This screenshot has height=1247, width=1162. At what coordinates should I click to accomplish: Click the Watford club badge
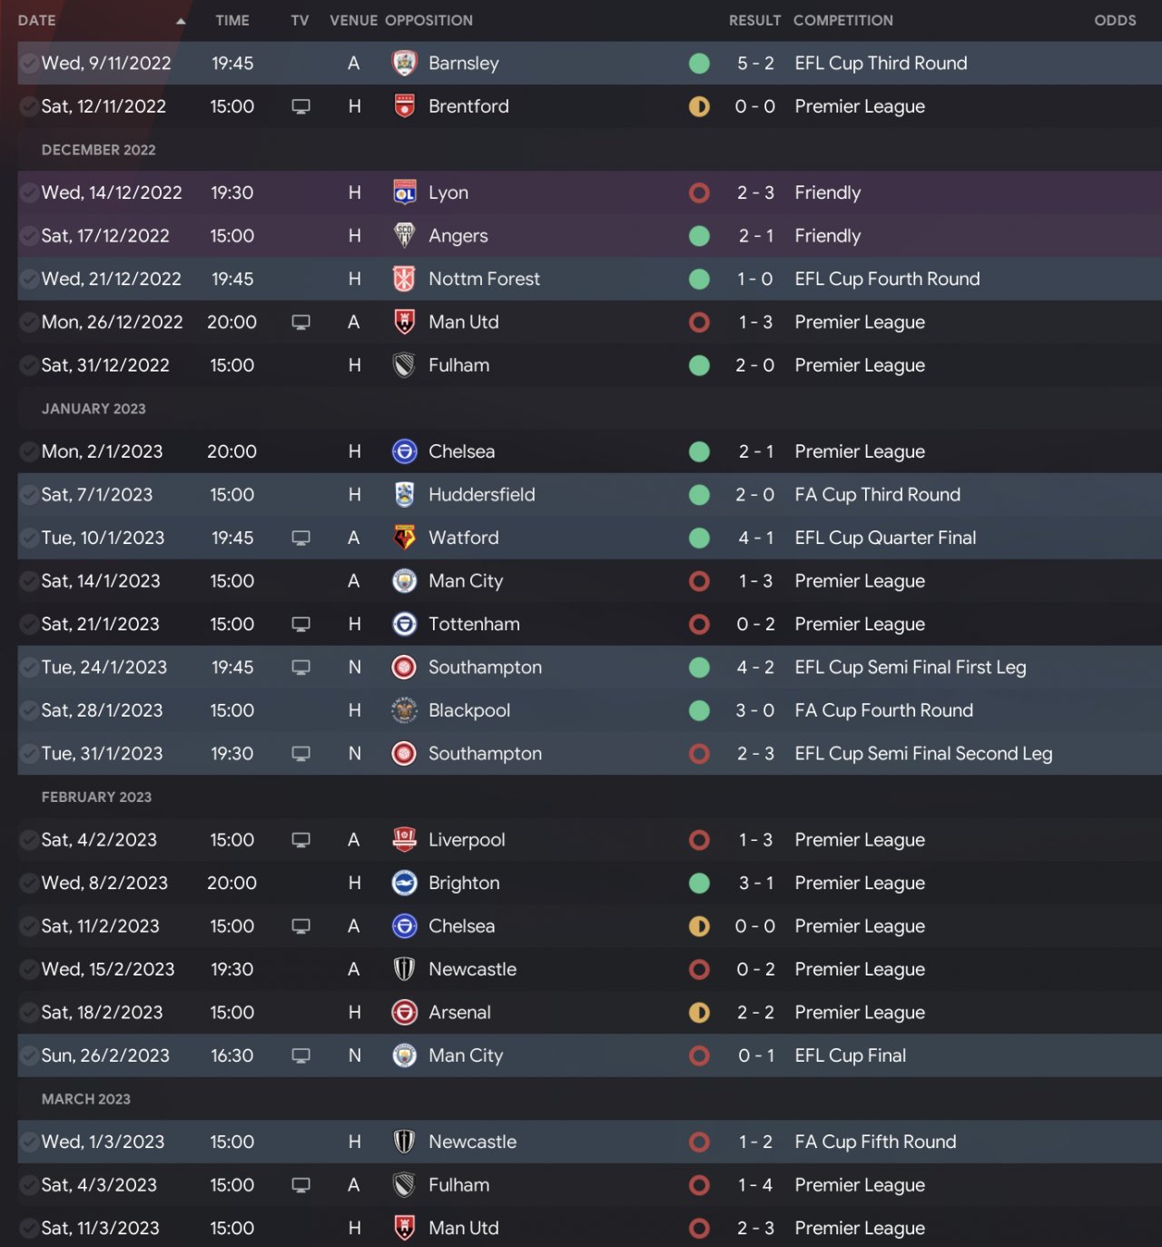point(404,538)
